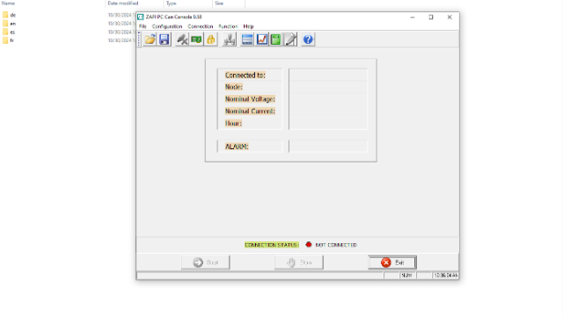Open the Help menu
The width and height of the screenshot is (563, 316).
(x=248, y=26)
